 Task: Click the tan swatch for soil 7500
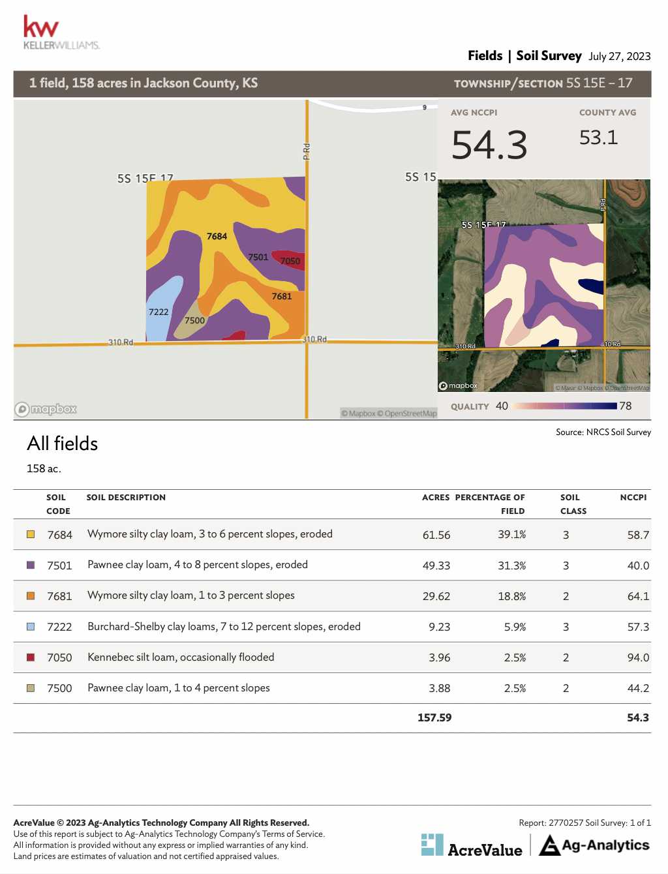pos(31,687)
